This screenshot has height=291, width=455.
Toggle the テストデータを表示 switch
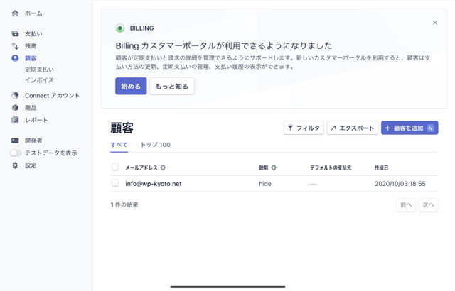coord(16,153)
